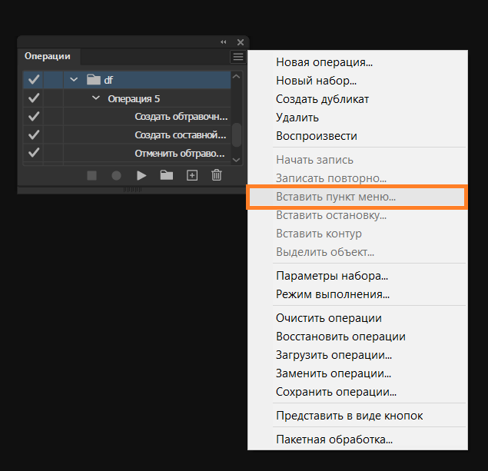Viewport: 488px width, 471px height.
Task: Choose Представить в виде кнопок
Action: coord(357,416)
